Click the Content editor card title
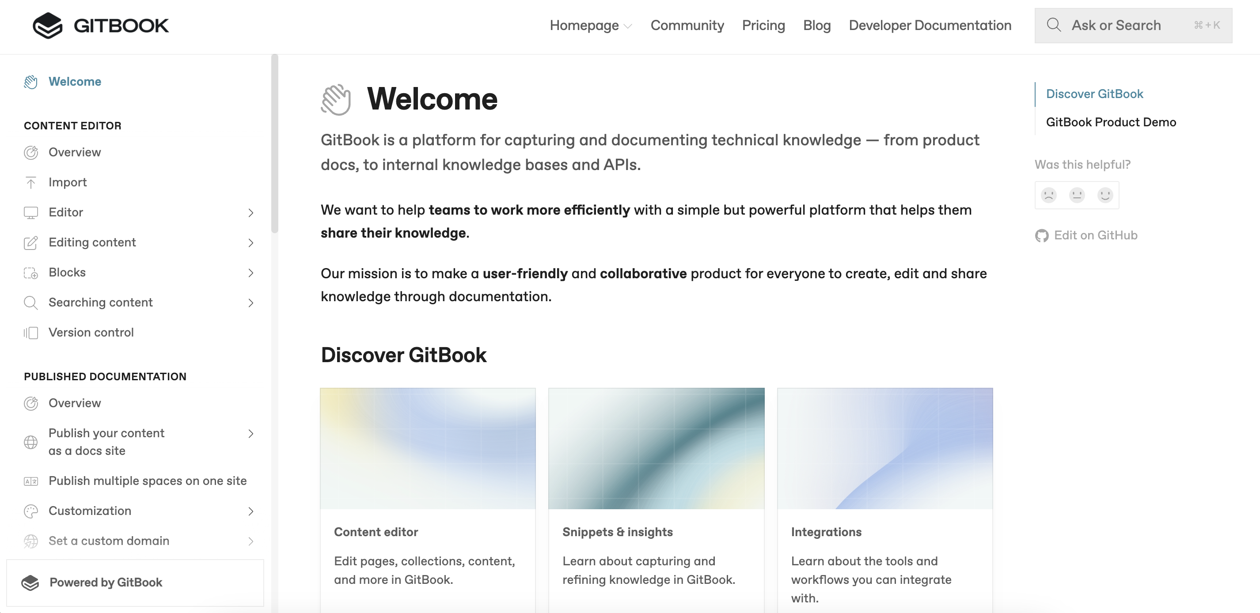 coord(376,532)
